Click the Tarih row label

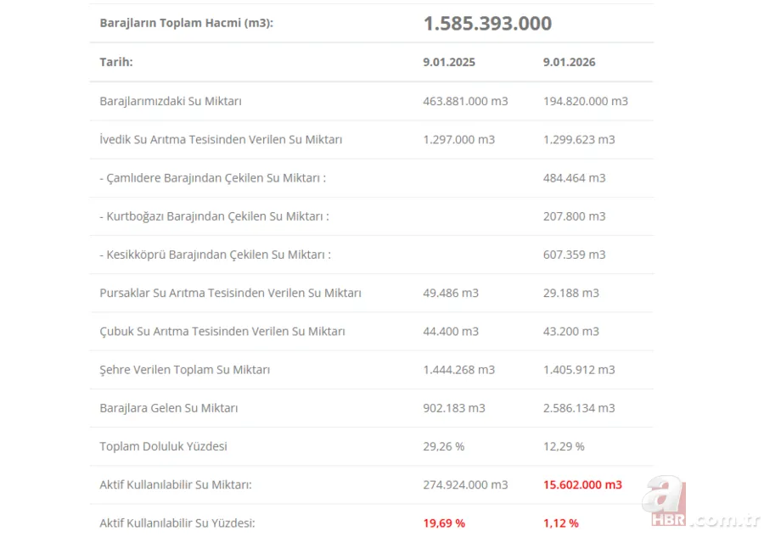(116, 62)
